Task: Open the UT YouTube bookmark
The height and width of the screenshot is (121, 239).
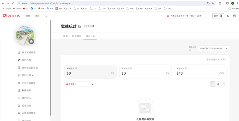Action: pyautogui.click(x=26, y=9)
